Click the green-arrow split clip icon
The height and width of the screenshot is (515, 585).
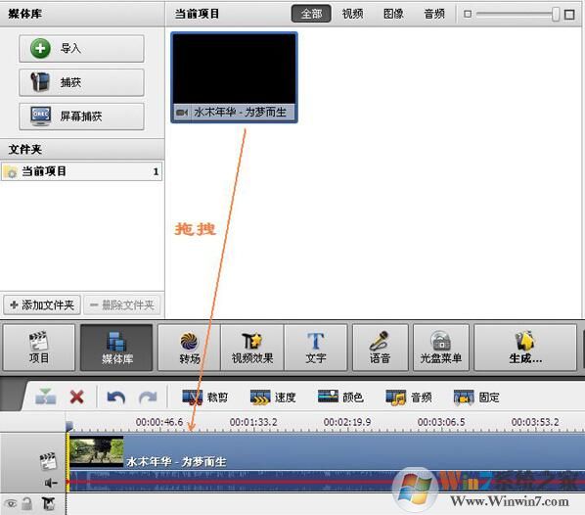click(x=46, y=397)
